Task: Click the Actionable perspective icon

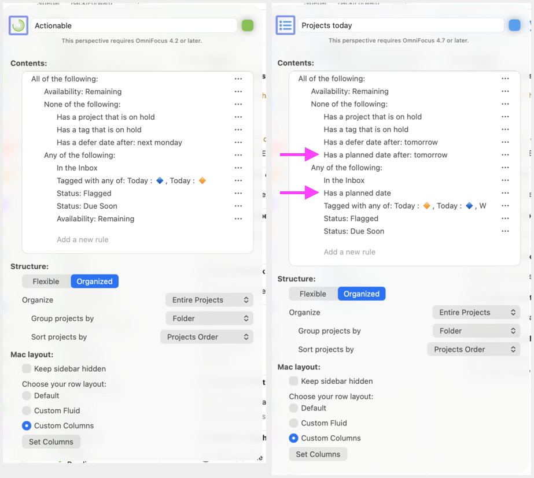Action: click(19, 25)
